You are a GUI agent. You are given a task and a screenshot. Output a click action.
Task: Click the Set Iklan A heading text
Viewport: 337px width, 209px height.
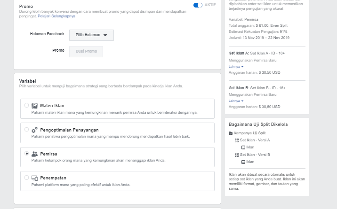pos(257,53)
